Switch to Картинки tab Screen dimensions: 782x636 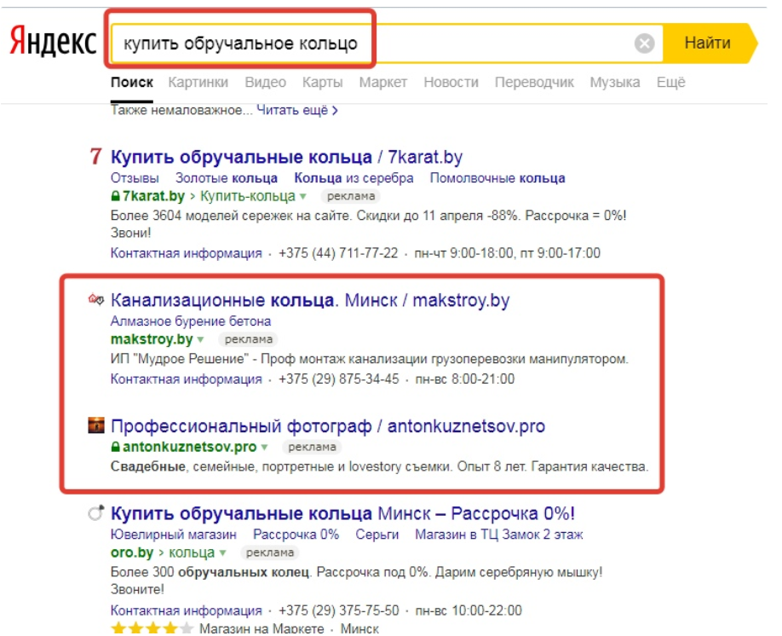[198, 83]
